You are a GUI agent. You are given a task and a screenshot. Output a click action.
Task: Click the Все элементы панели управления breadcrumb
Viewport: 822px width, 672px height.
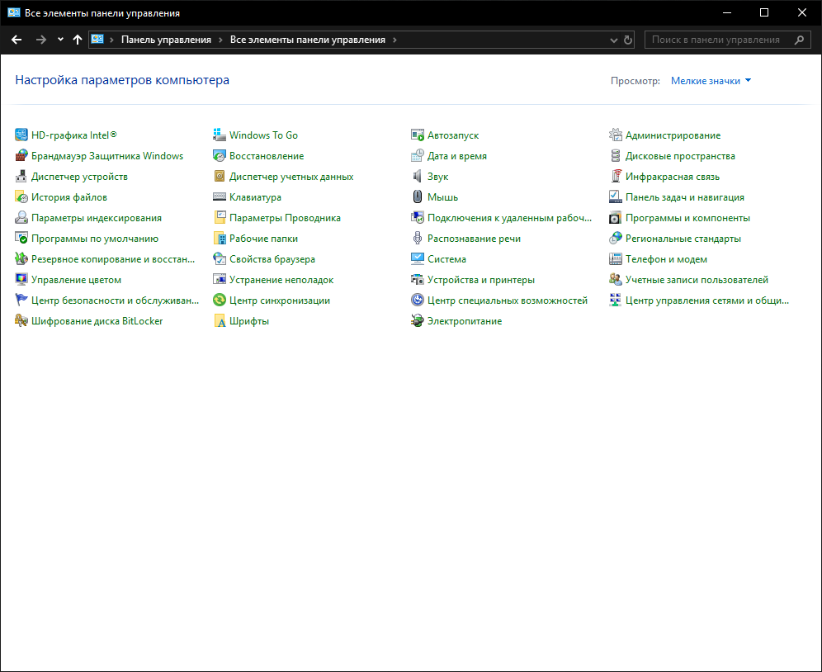(x=308, y=40)
